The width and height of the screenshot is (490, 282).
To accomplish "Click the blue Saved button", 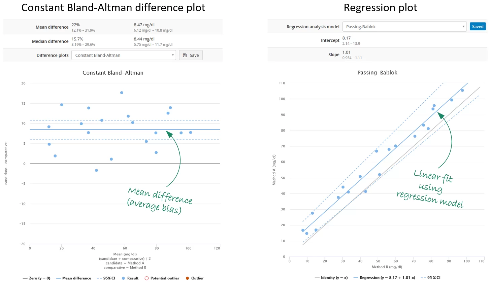I will coord(478,27).
